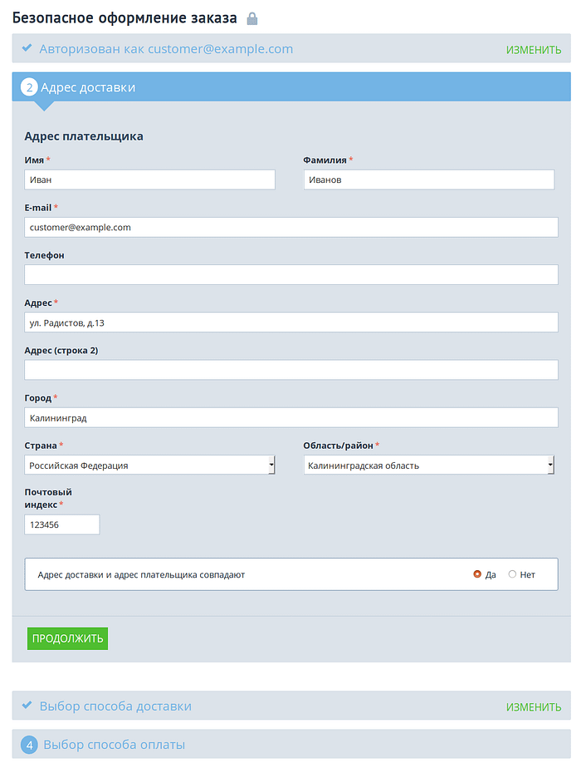
Task: Focus the 'Имя' first name field
Action: (149, 180)
